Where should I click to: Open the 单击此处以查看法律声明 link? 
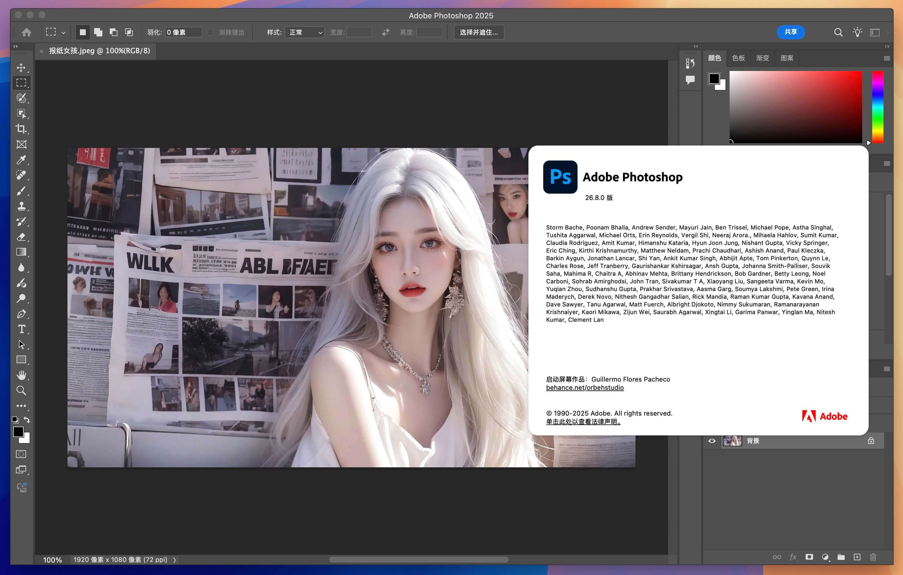(x=583, y=421)
